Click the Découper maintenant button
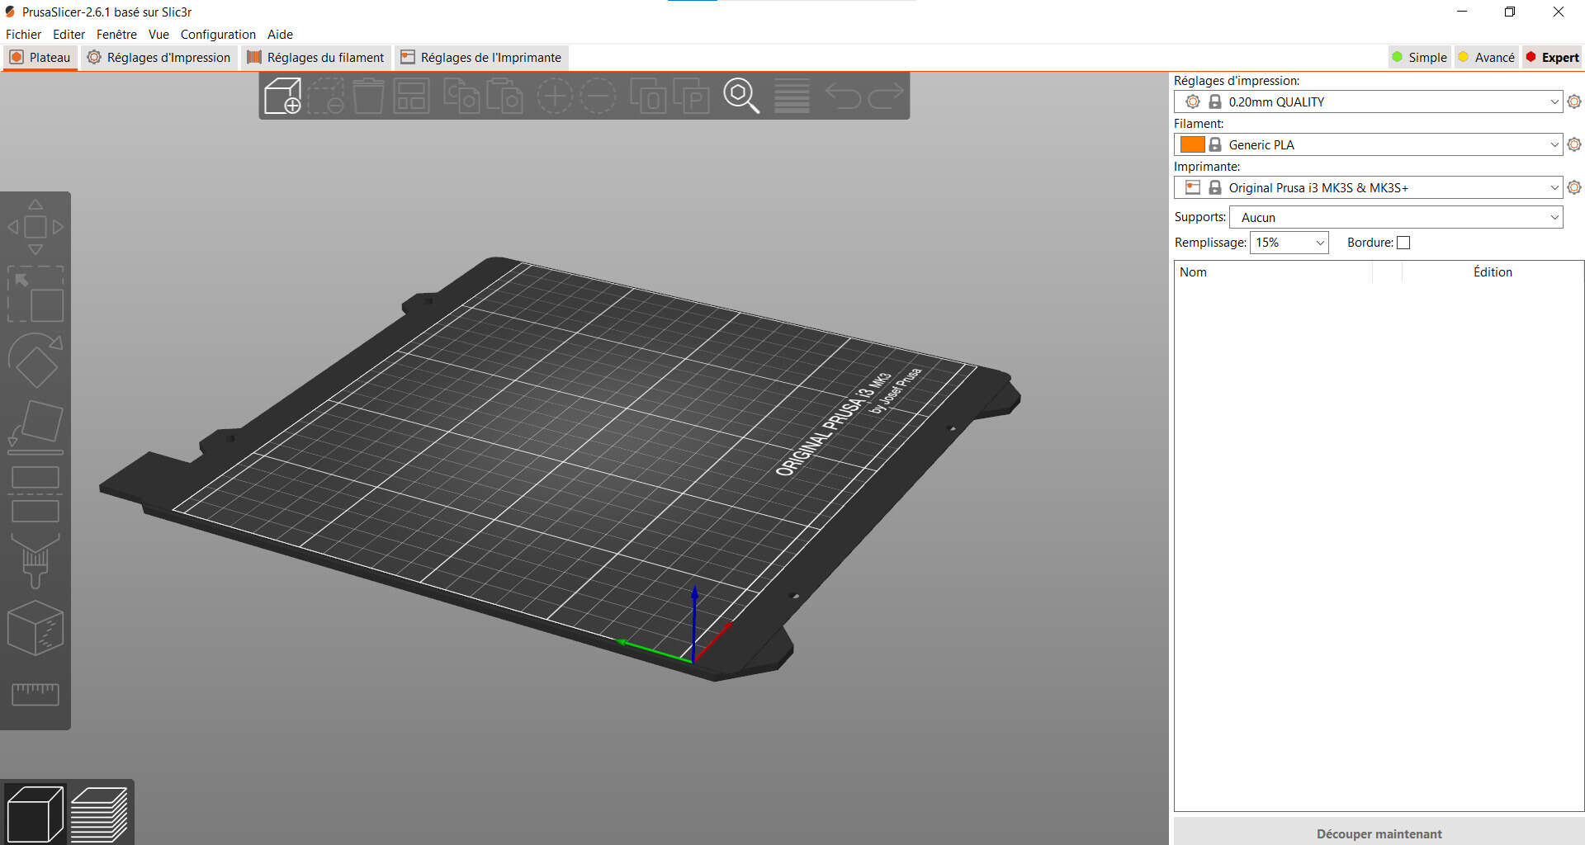Image resolution: width=1585 pixels, height=845 pixels. (x=1379, y=833)
